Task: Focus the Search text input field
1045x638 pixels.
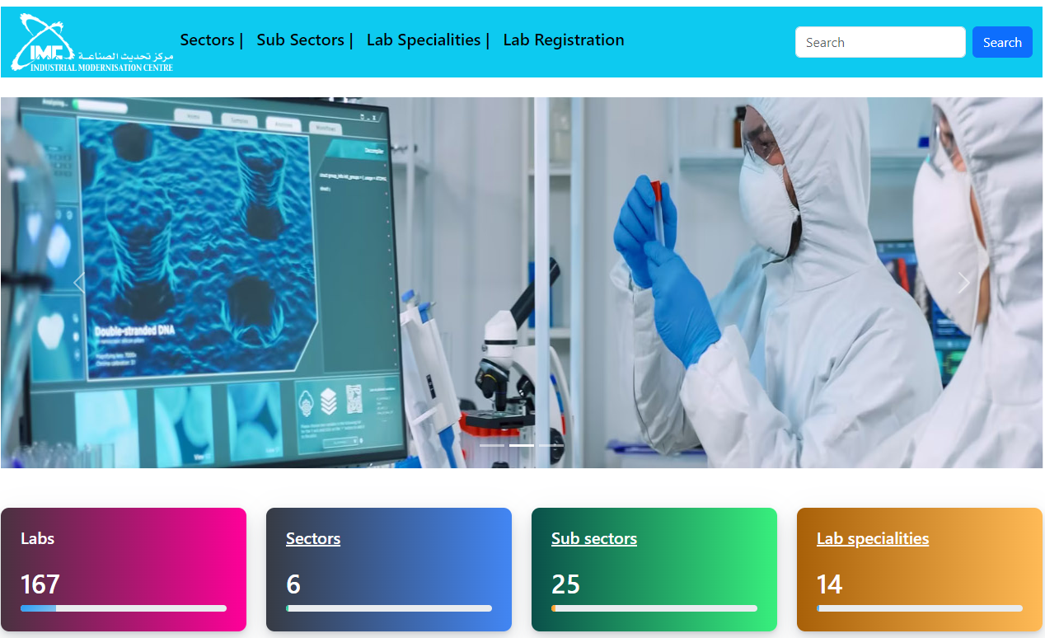Action: pos(879,42)
